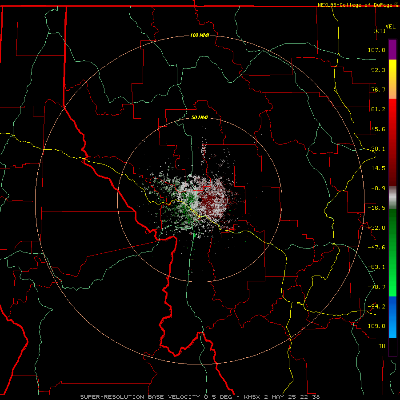
Task: Pick the gray near-zero segment of the color bar
Action: pos(392,198)
